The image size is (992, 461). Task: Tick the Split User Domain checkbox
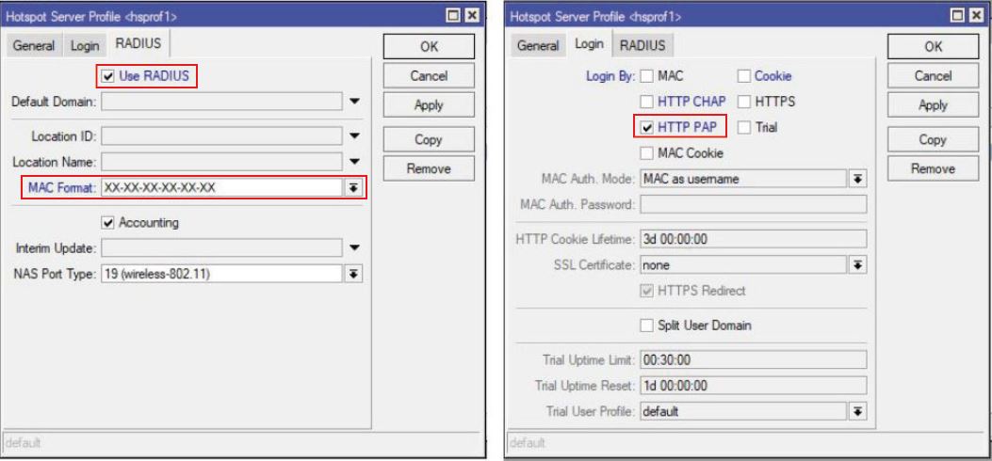pyautogui.click(x=647, y=326)
